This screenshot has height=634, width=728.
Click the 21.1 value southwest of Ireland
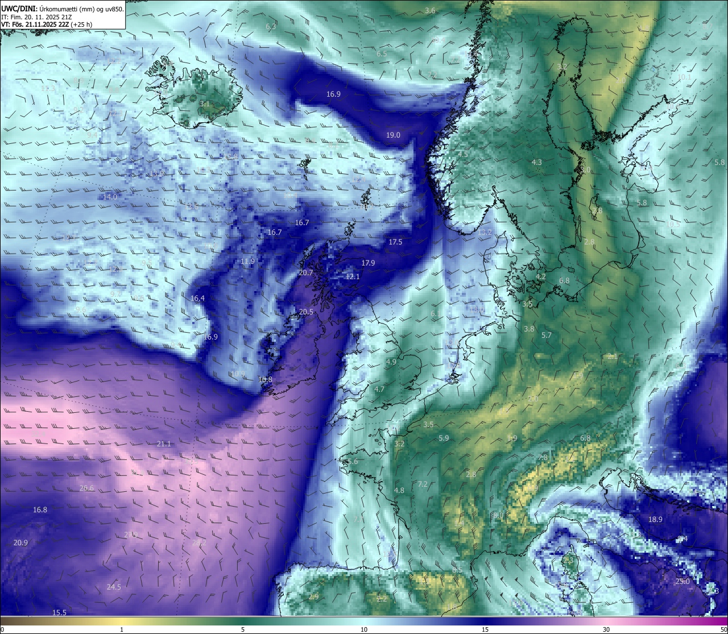[x=163, y=444]
